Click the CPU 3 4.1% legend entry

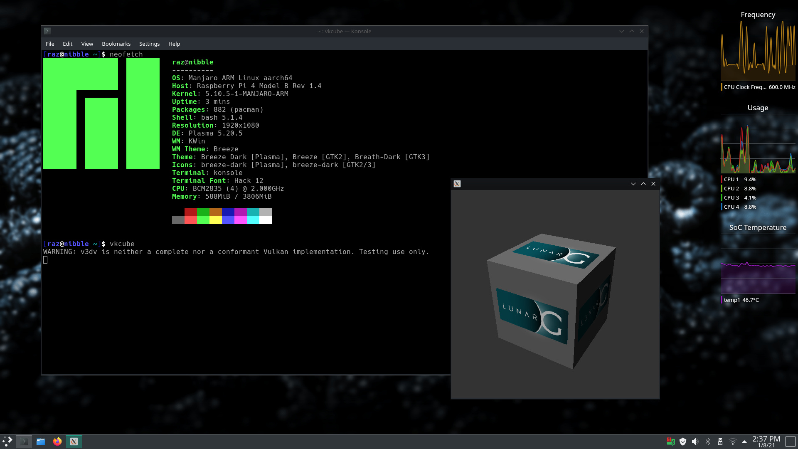[x=739, y=197]
